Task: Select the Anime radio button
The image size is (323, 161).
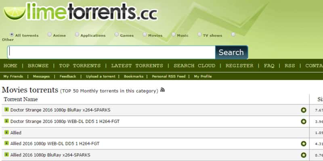Action: [x=49, y=35]
